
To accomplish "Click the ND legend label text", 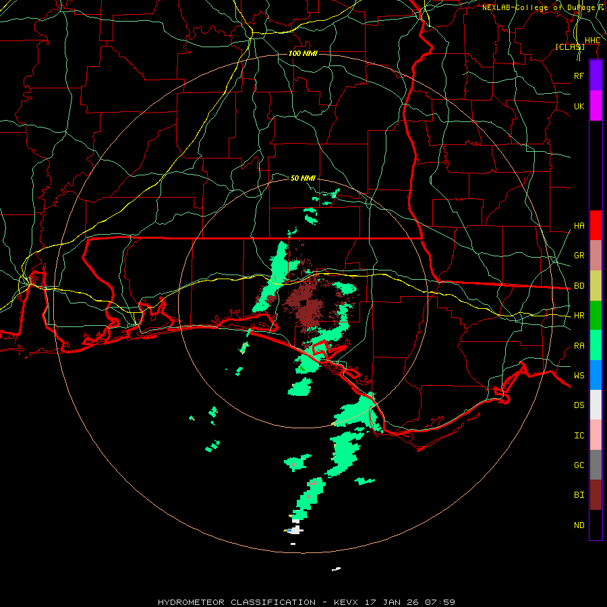I will pyautogui.click(x=579, y=525).
